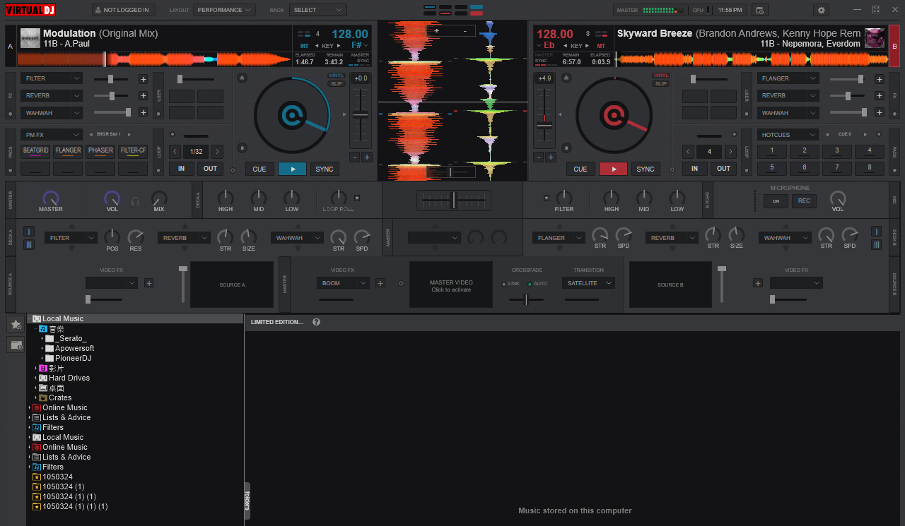Viewport: 905px width, 526px height.
Task: Click the plus next to source A video FX
Action: [148, 283]
